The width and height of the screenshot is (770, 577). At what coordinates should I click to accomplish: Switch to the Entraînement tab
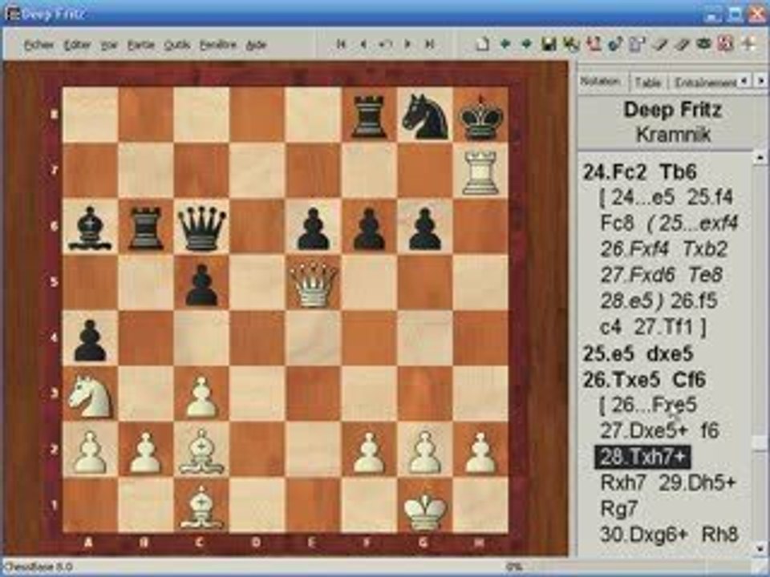705,83
